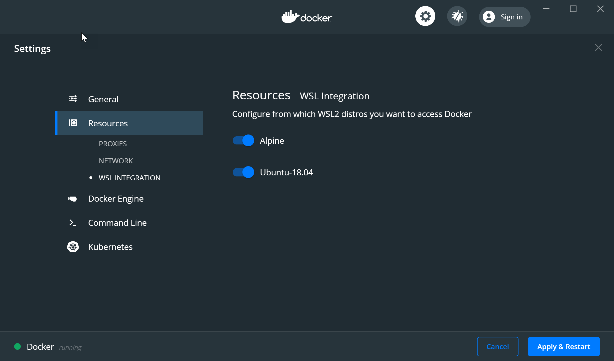
Task: Click the 'Configure from which WSL2 distros' description
Action: tap(352, 114)
